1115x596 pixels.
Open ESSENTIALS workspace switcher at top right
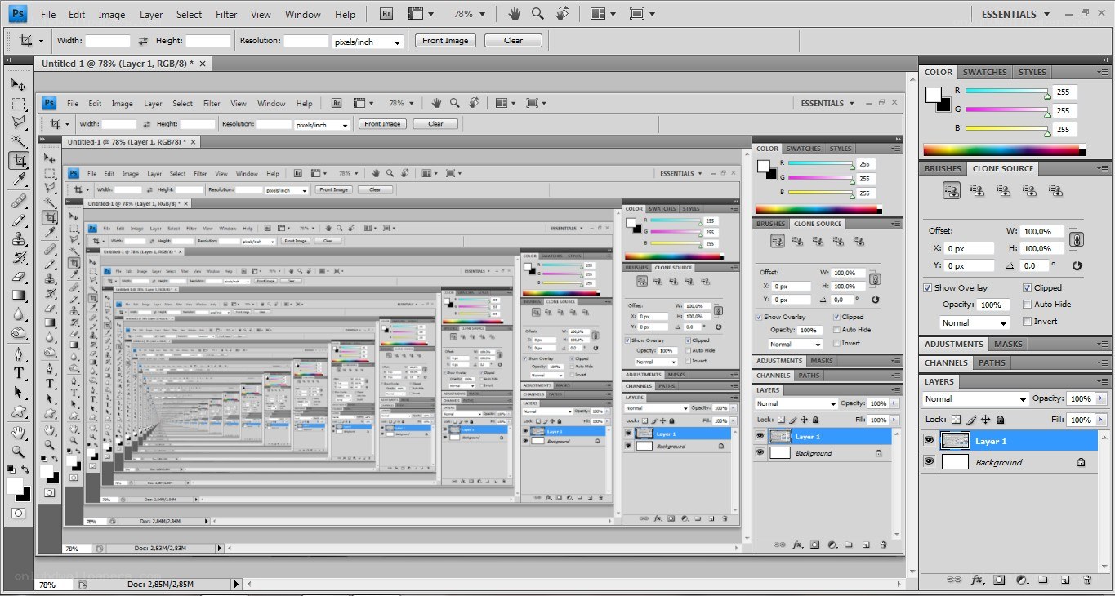coord(1015,14)
